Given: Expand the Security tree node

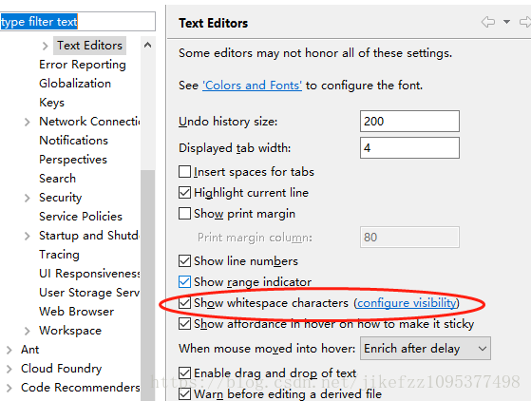Looking at the screenshot, I should click(28, 198).
